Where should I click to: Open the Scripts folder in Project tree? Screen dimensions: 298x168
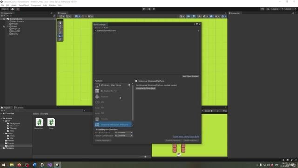click(x=10, y=146)
